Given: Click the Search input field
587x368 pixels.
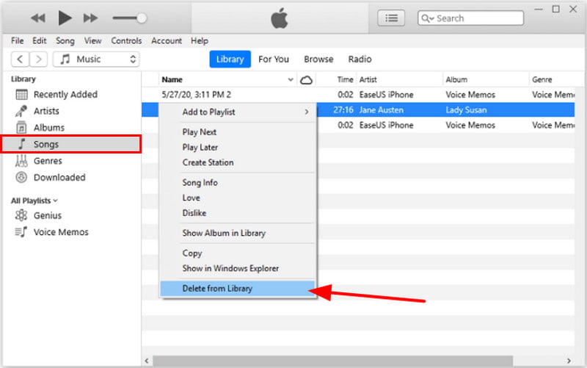Looking at the screenshot, I should [x=470, y=18].
